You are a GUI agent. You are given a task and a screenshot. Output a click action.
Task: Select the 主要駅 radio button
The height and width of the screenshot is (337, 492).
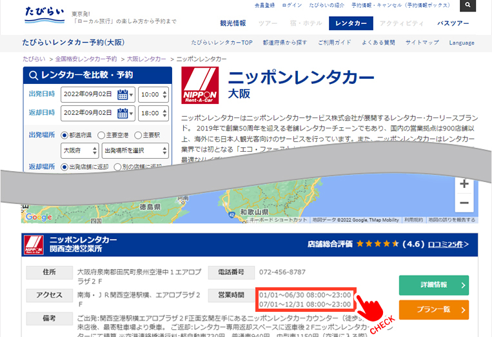coord(138,136)
